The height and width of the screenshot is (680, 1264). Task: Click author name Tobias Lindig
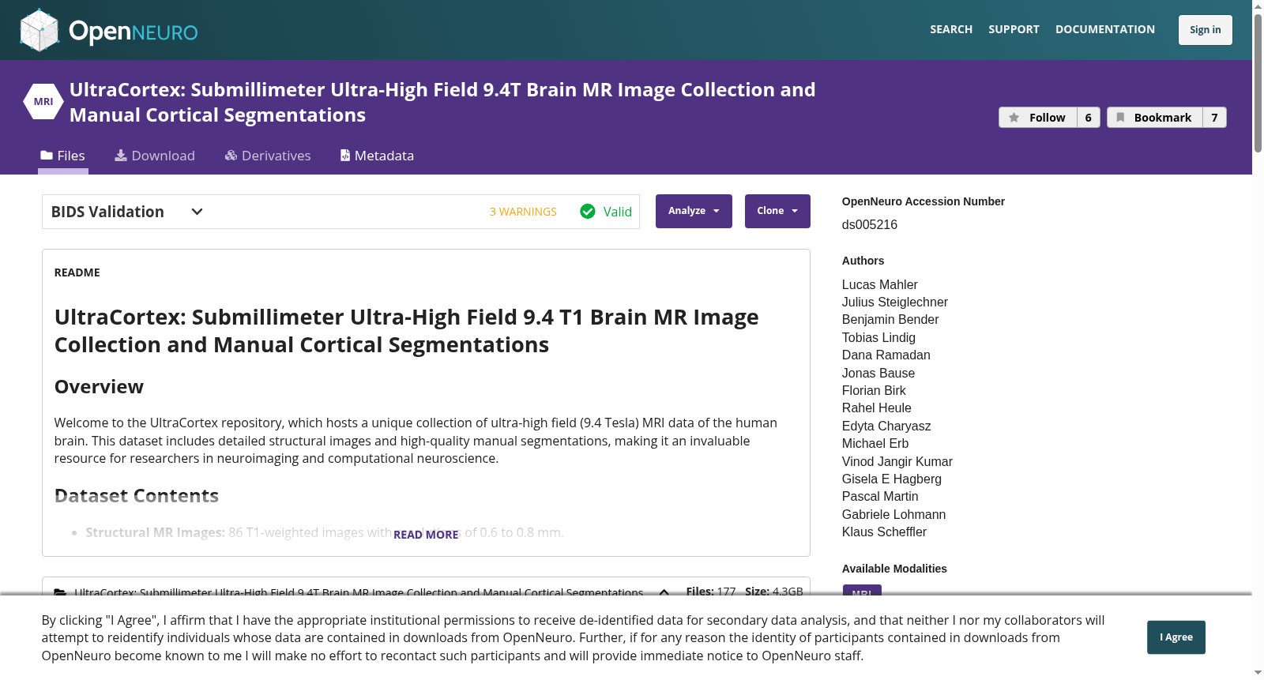[878, 337]
